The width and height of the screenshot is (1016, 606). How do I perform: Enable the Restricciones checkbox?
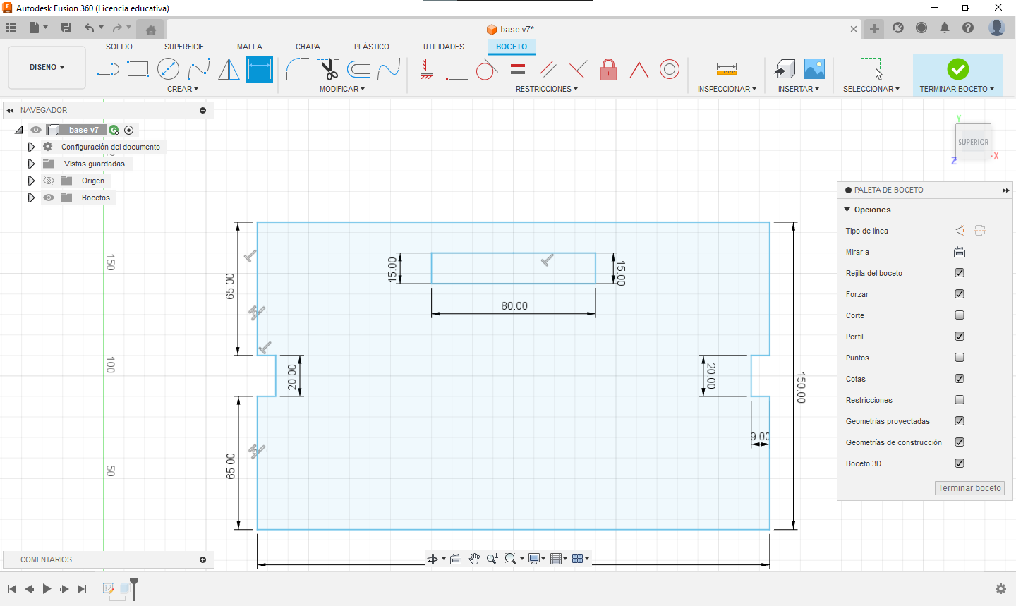(x=960, y=400)
